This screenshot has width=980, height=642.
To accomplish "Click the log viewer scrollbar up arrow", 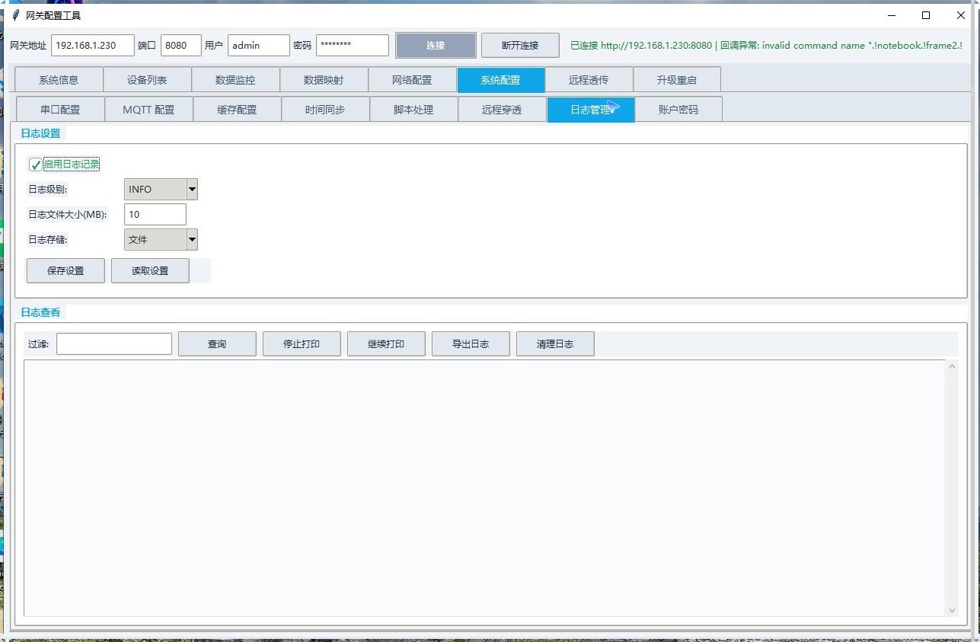I will [x=952, y=367].
